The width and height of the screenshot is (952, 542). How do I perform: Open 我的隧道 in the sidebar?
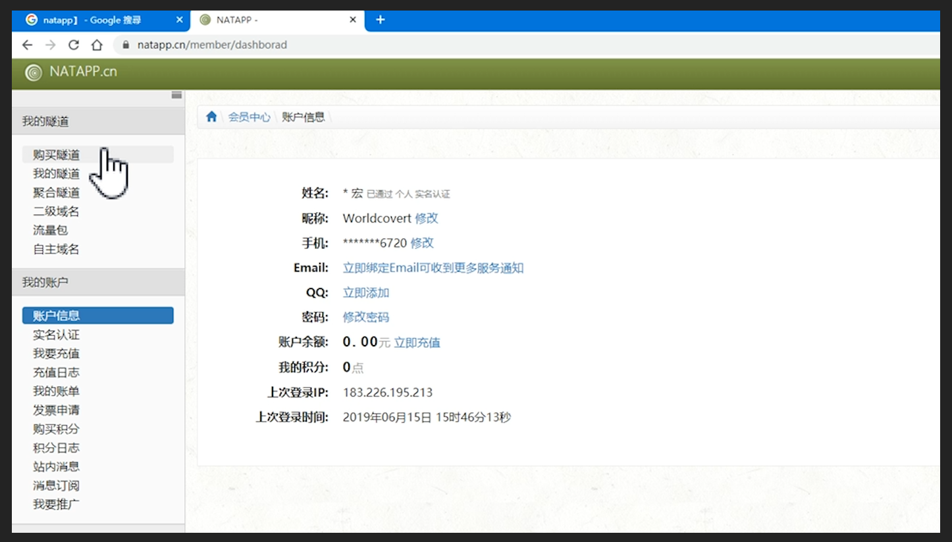56,174
